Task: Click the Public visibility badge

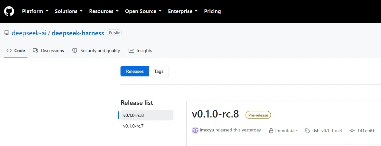Action: coord(114,33)
